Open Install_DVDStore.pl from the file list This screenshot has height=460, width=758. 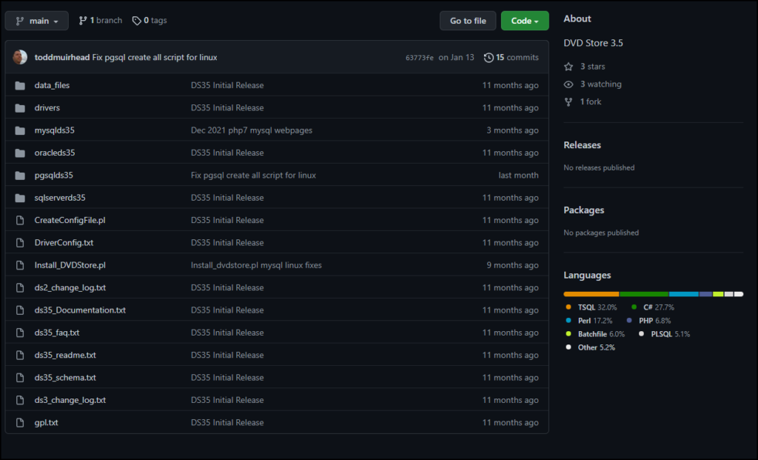[x=70, y=264]
